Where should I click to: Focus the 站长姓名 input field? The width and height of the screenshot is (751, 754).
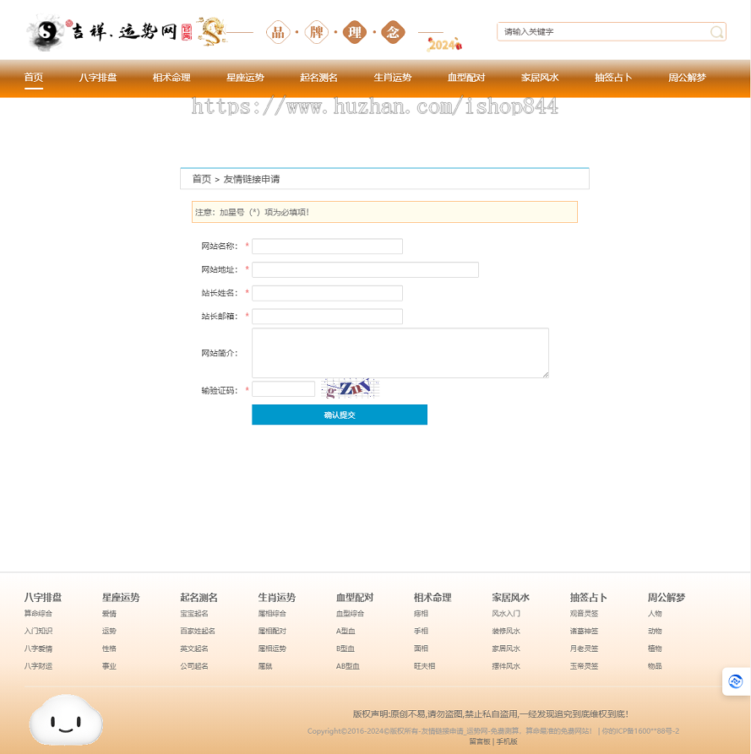pyautogui.click(x=327, y=293)
